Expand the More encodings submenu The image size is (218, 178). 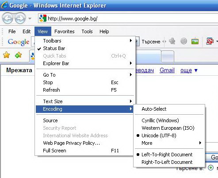click(169, 143)
